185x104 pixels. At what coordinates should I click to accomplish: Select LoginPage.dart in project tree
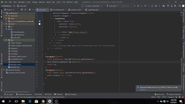[x=17, y=35]
